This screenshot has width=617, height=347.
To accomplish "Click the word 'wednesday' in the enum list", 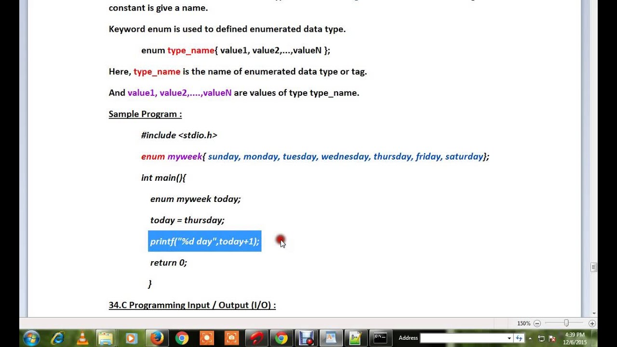I will click(x=346, y=157).
